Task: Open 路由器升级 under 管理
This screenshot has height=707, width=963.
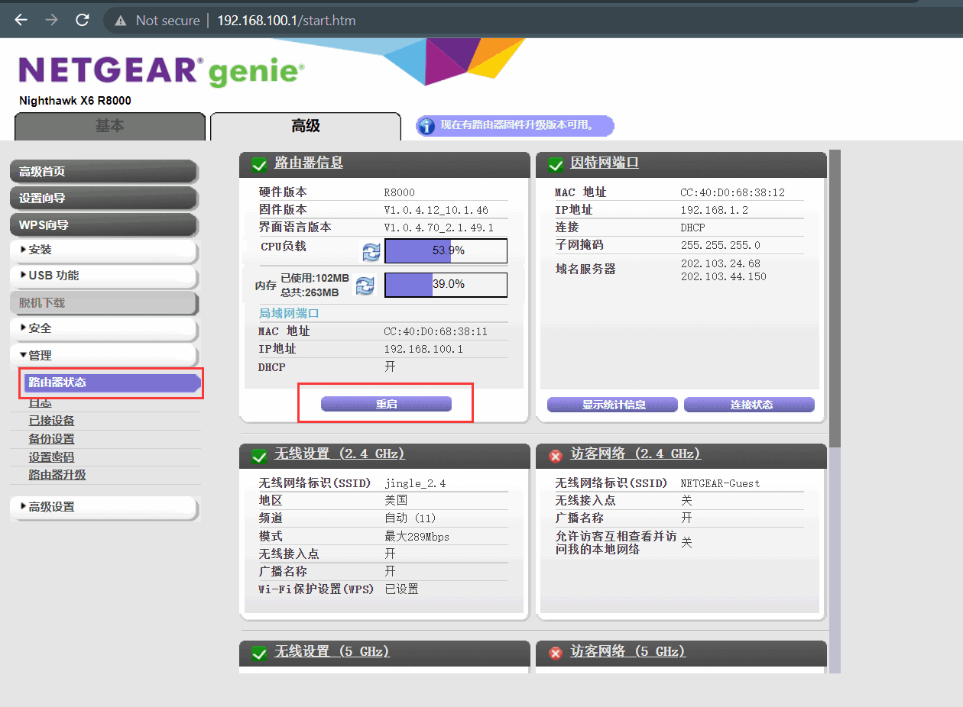Action: 57,475
